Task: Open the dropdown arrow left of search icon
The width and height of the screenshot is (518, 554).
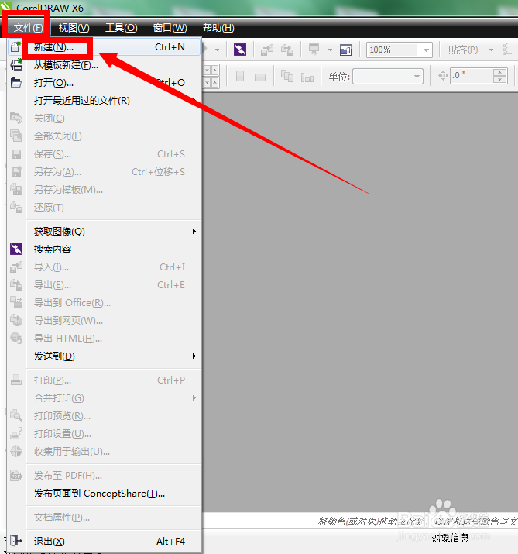Action: (x=217, y=50)
